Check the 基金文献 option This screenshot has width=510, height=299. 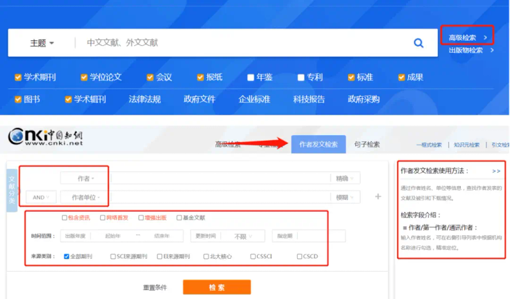179,217
